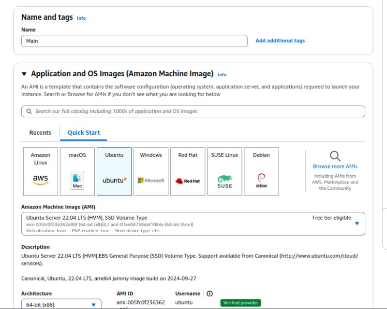Viewport: 387px width, 309px height.
Task: Open the Name and tags Info link
Action: (81, 18)
